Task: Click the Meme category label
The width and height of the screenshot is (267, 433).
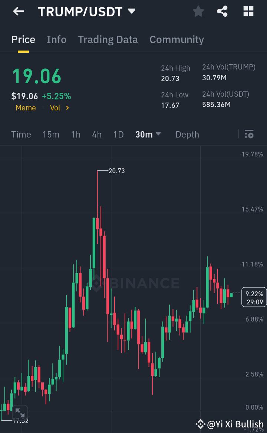Action: click(26, 108)
